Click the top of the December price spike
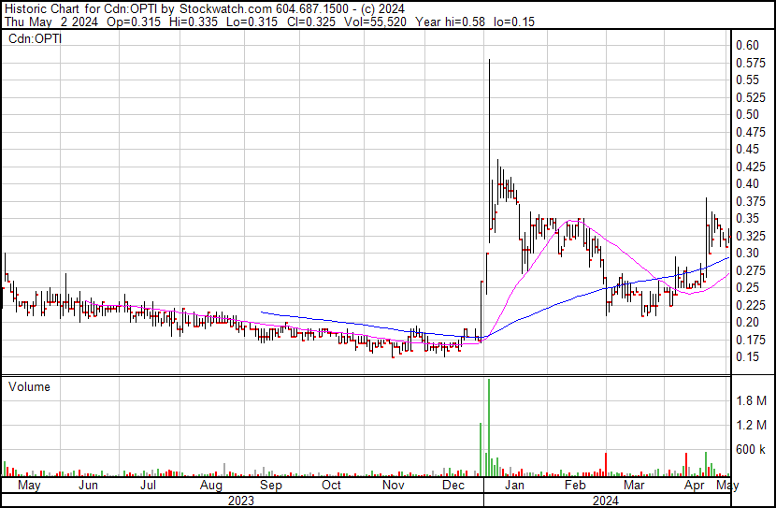Viewport: 776px width, 508px height. (489, 61)
